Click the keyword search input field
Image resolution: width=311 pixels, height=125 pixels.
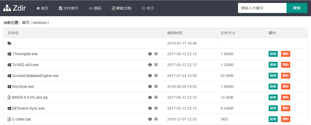(x=262, y=8)
